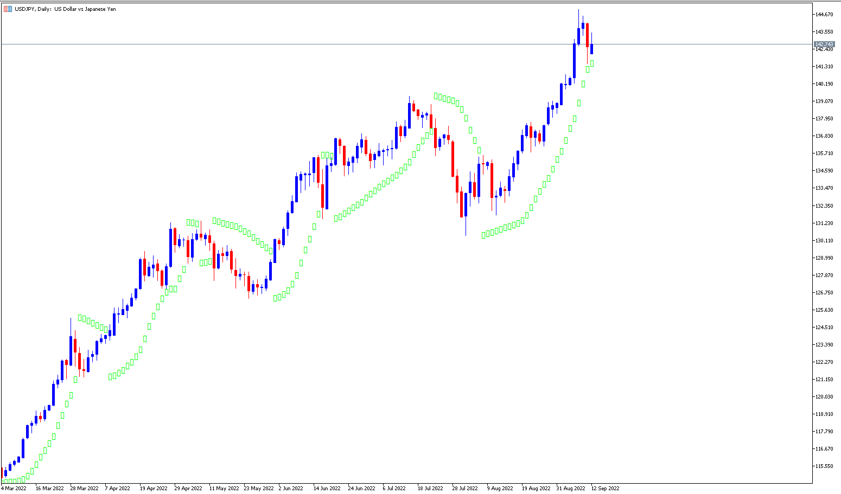Click the 'USDJPY, Daily: US Dollar vs Japanese Yen' title
Image resolution: width=841 pixels, height=494 pixels.
click(x=65, y=9)
